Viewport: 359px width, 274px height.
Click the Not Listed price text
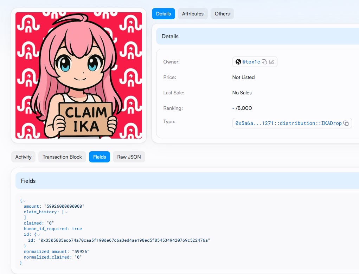243,77
